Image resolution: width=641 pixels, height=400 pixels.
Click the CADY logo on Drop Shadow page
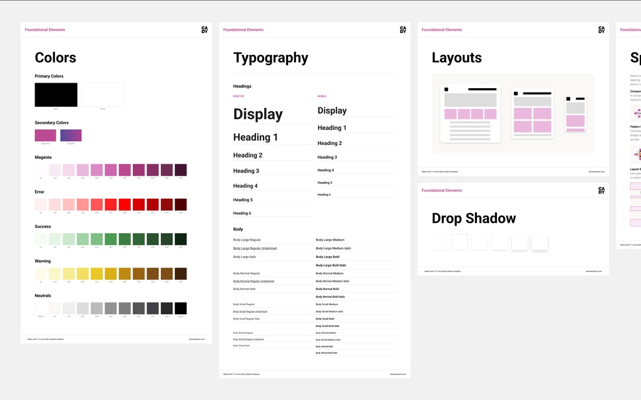click(x=602, y=190)
